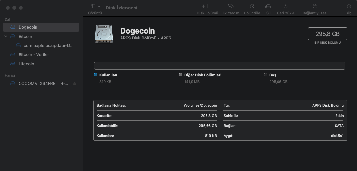Remove a volume with the minus icon
Viewport: 357px width, 171px height.
212,6
